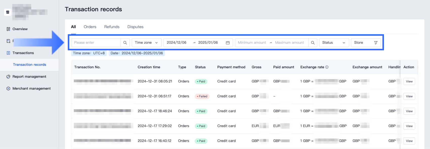
Task: Switch to the Refunds tab
Action: click(112, 27)
